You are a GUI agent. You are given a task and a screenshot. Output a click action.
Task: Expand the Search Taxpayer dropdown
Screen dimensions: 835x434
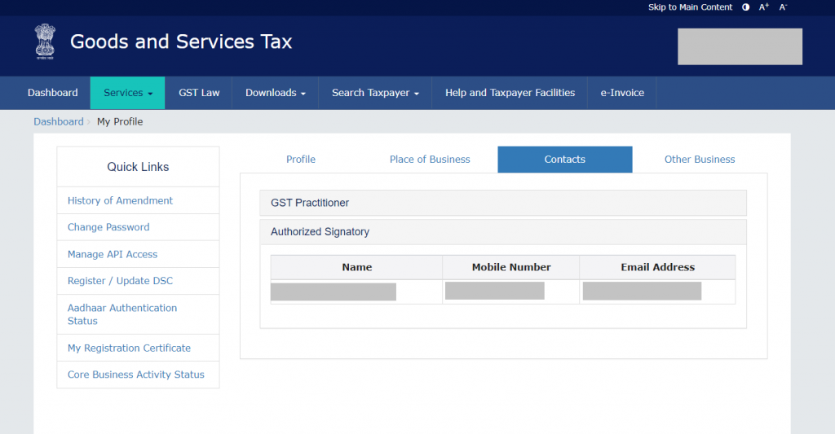(x=375, y=93)
